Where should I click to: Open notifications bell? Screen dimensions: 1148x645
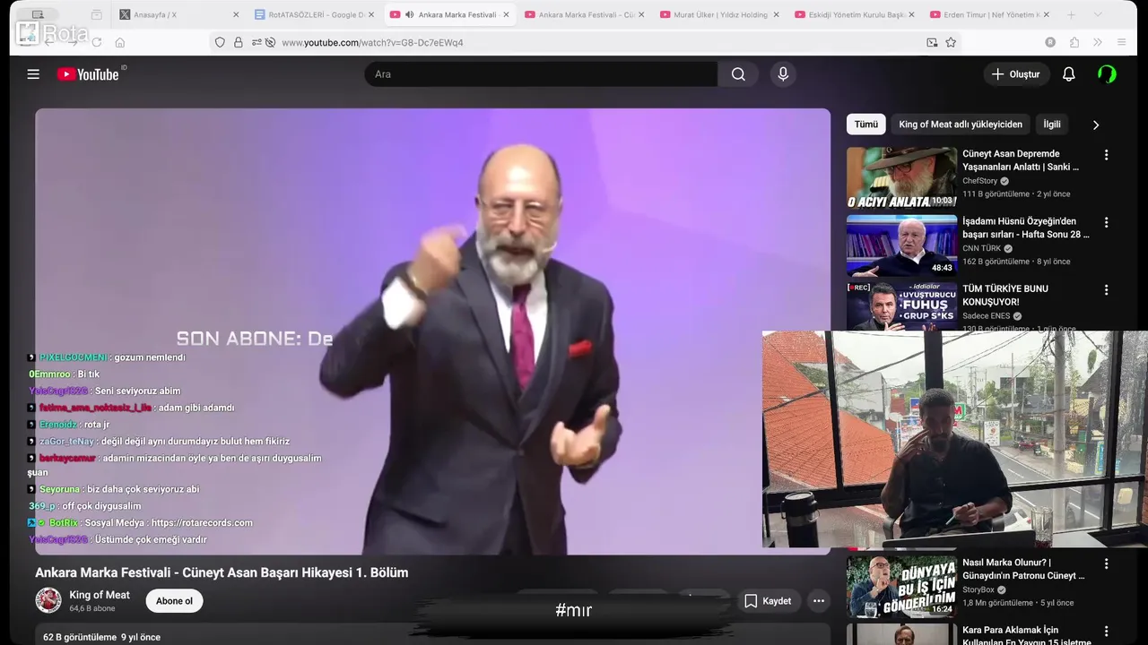tap(1068, 74)
